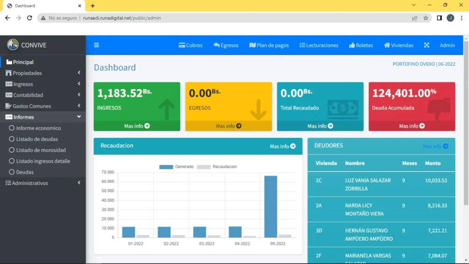The image size is (469, 264).
Task: Select Informe economico radio item
Action: pyautogui.click(x=38, y=128)
